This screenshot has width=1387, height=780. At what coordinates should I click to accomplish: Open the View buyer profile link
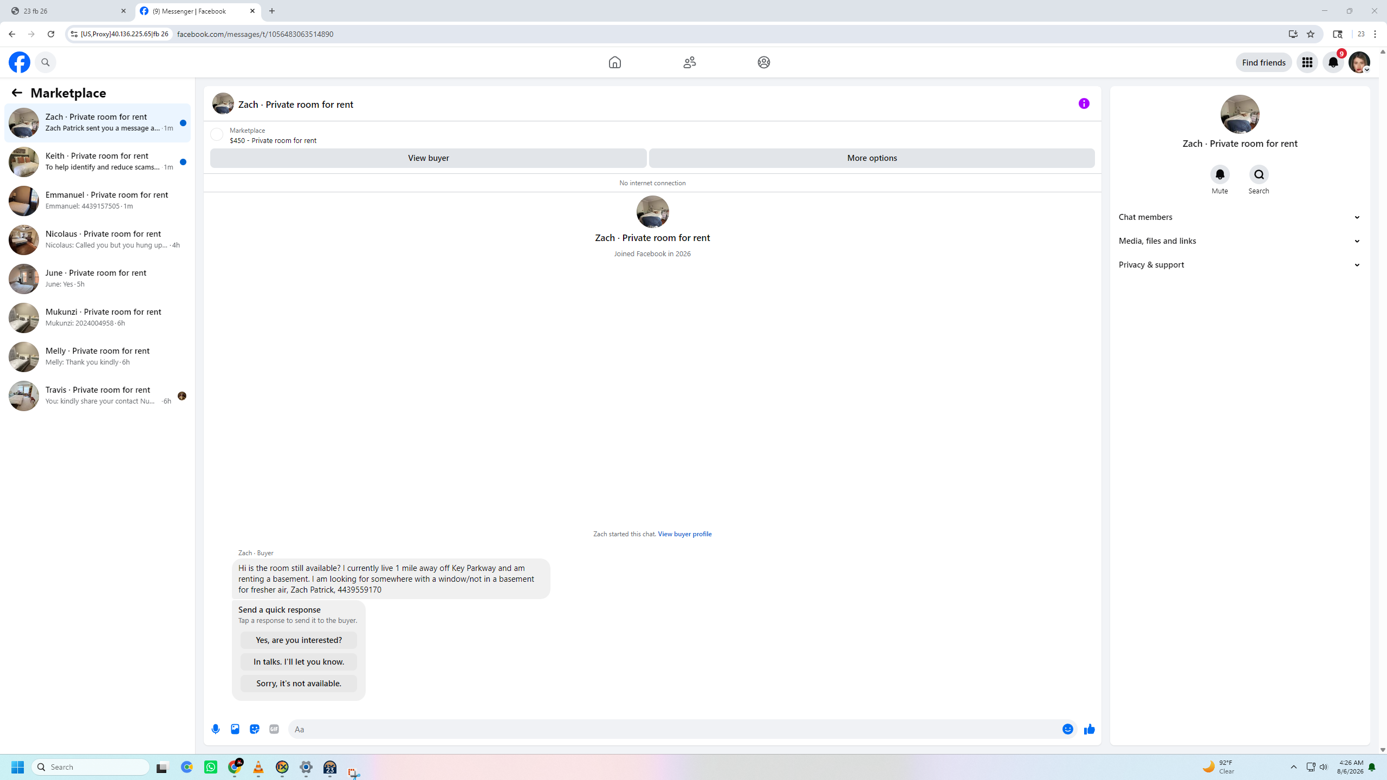coord(684,534)
